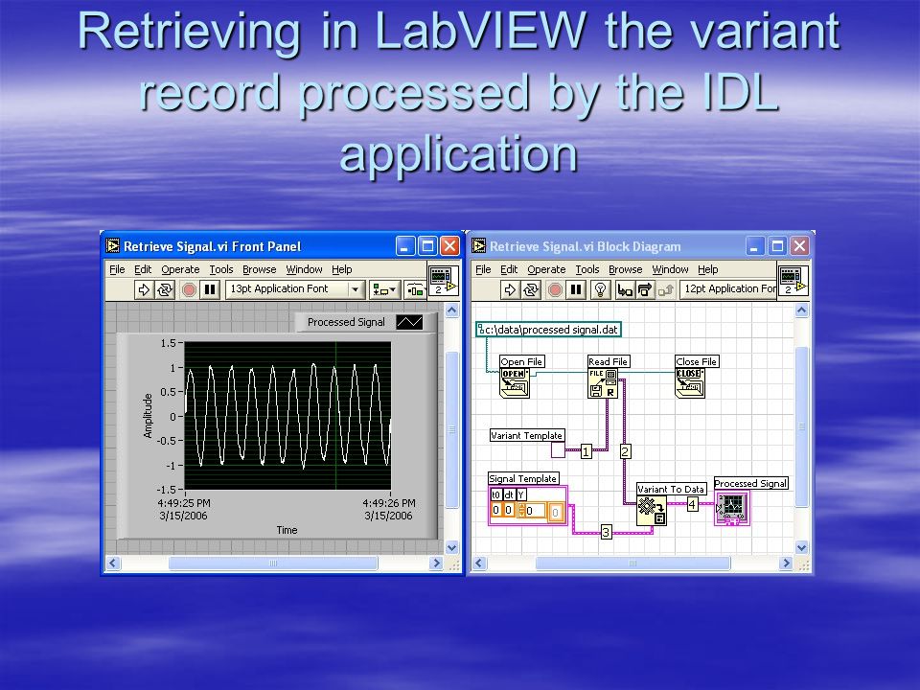Open Browse menu in Front Panel
The width and height of the screenshot is (920, 690).
(x=260, y=269)
